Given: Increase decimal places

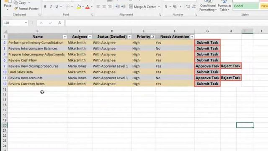Looking at the screenshot, I should (188, 7).
